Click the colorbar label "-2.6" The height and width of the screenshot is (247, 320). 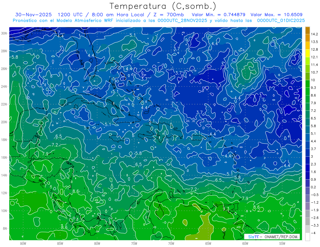314,218
